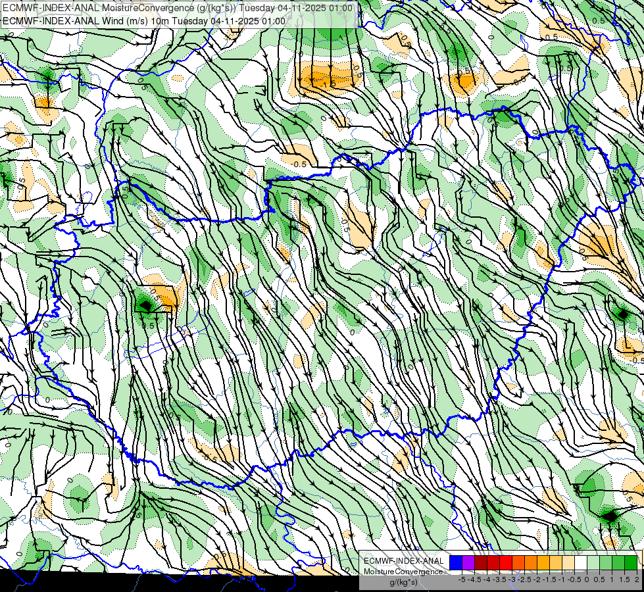The width and height of the screenshot is (644, 592).
Task: Pick the white legend swatch above 0
Action: pyautogui.click(x=581, y=562)
